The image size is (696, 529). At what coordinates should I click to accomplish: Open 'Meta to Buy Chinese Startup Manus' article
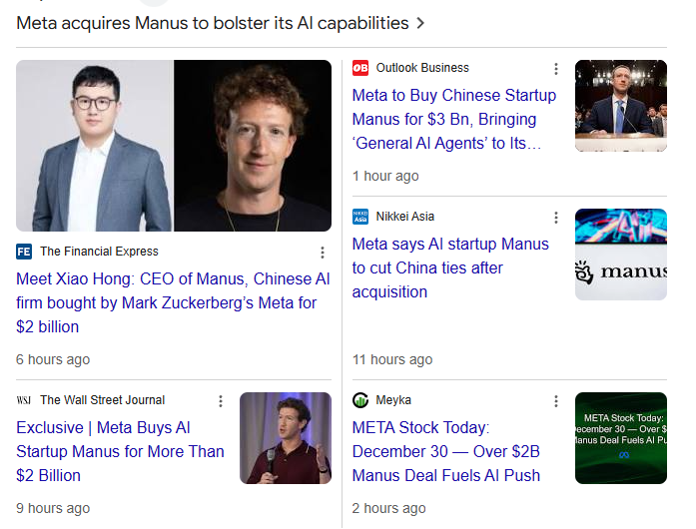point(454,120)
